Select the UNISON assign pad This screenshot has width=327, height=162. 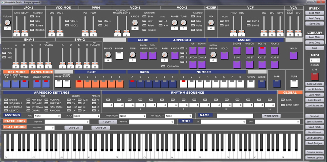250,50
